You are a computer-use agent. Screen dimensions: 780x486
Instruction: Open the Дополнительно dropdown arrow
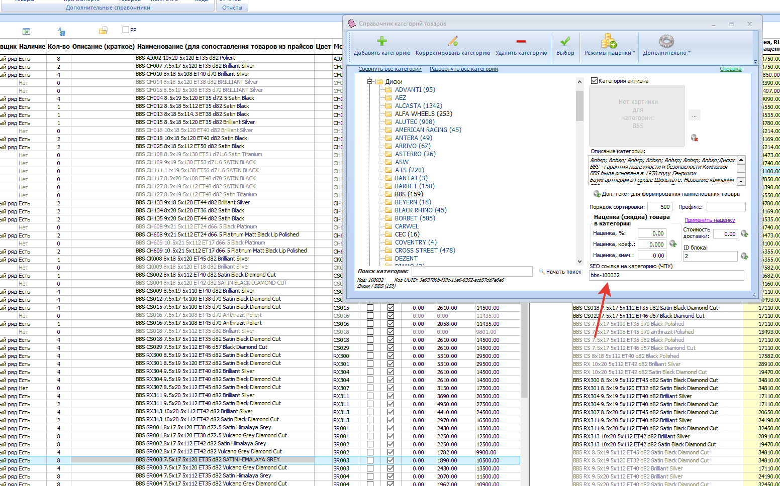(x=689, y=52)
